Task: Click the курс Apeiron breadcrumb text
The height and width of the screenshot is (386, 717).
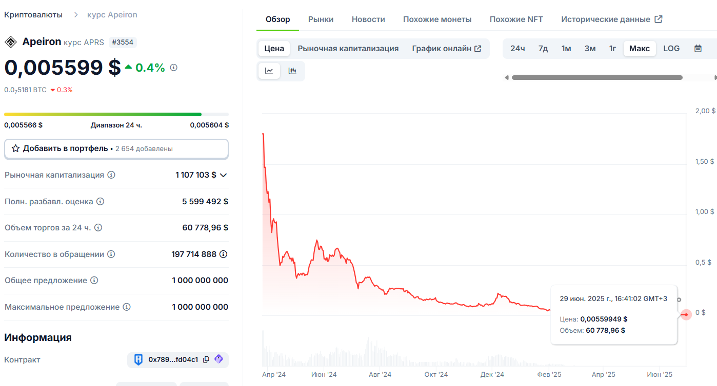Action: pos(112,15)
